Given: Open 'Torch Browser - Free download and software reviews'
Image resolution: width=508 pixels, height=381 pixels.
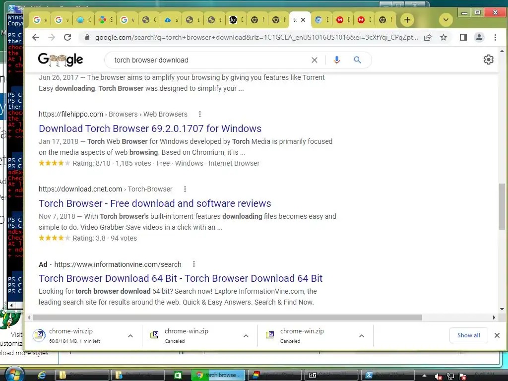Looking at the screenshot, I should click(x=155, y=203).
